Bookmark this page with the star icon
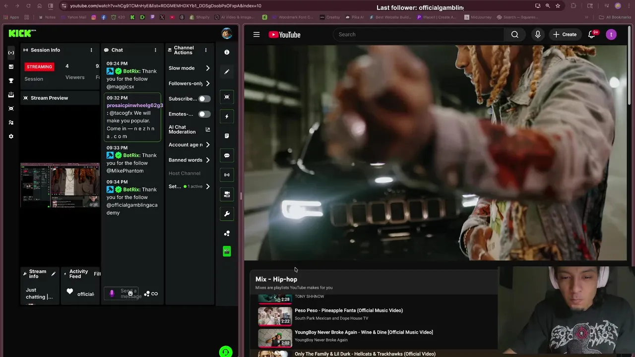This screenshot has width=635, height=357. [558, 6]
